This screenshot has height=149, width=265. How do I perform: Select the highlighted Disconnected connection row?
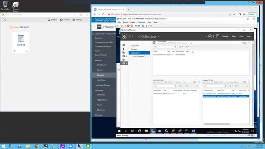(226, 96)
